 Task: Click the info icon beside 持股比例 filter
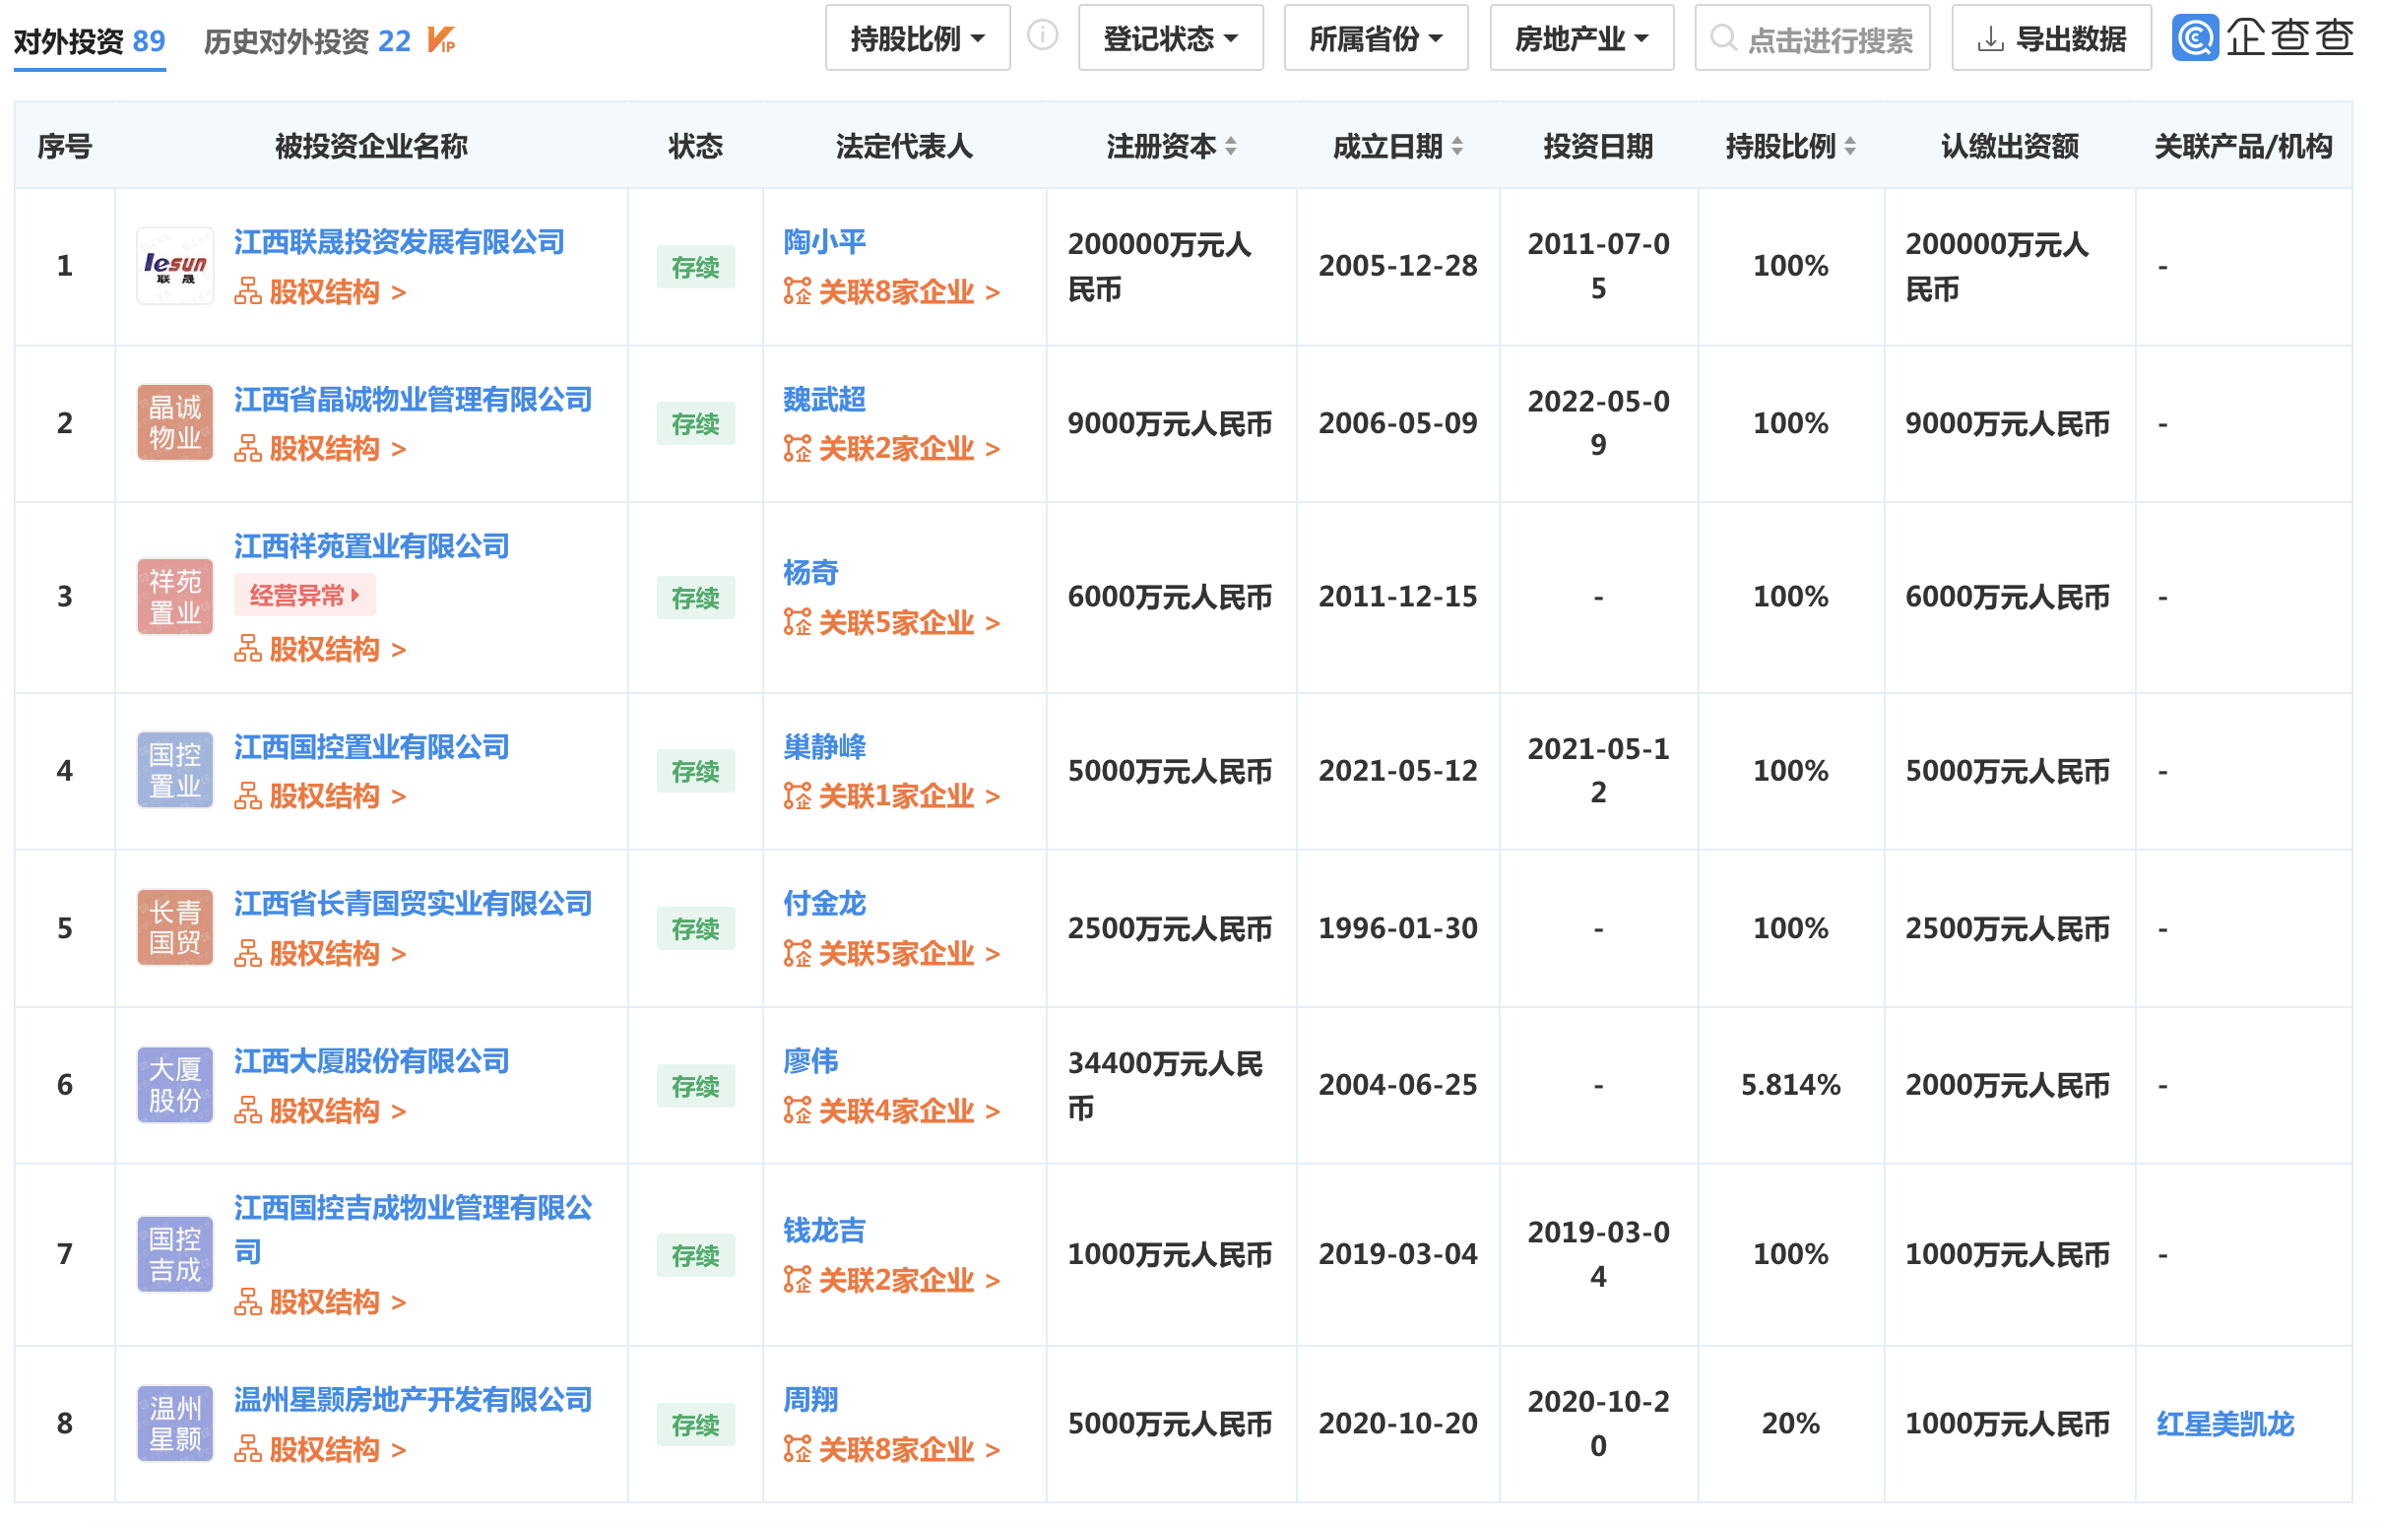[x=1042, y=35]
